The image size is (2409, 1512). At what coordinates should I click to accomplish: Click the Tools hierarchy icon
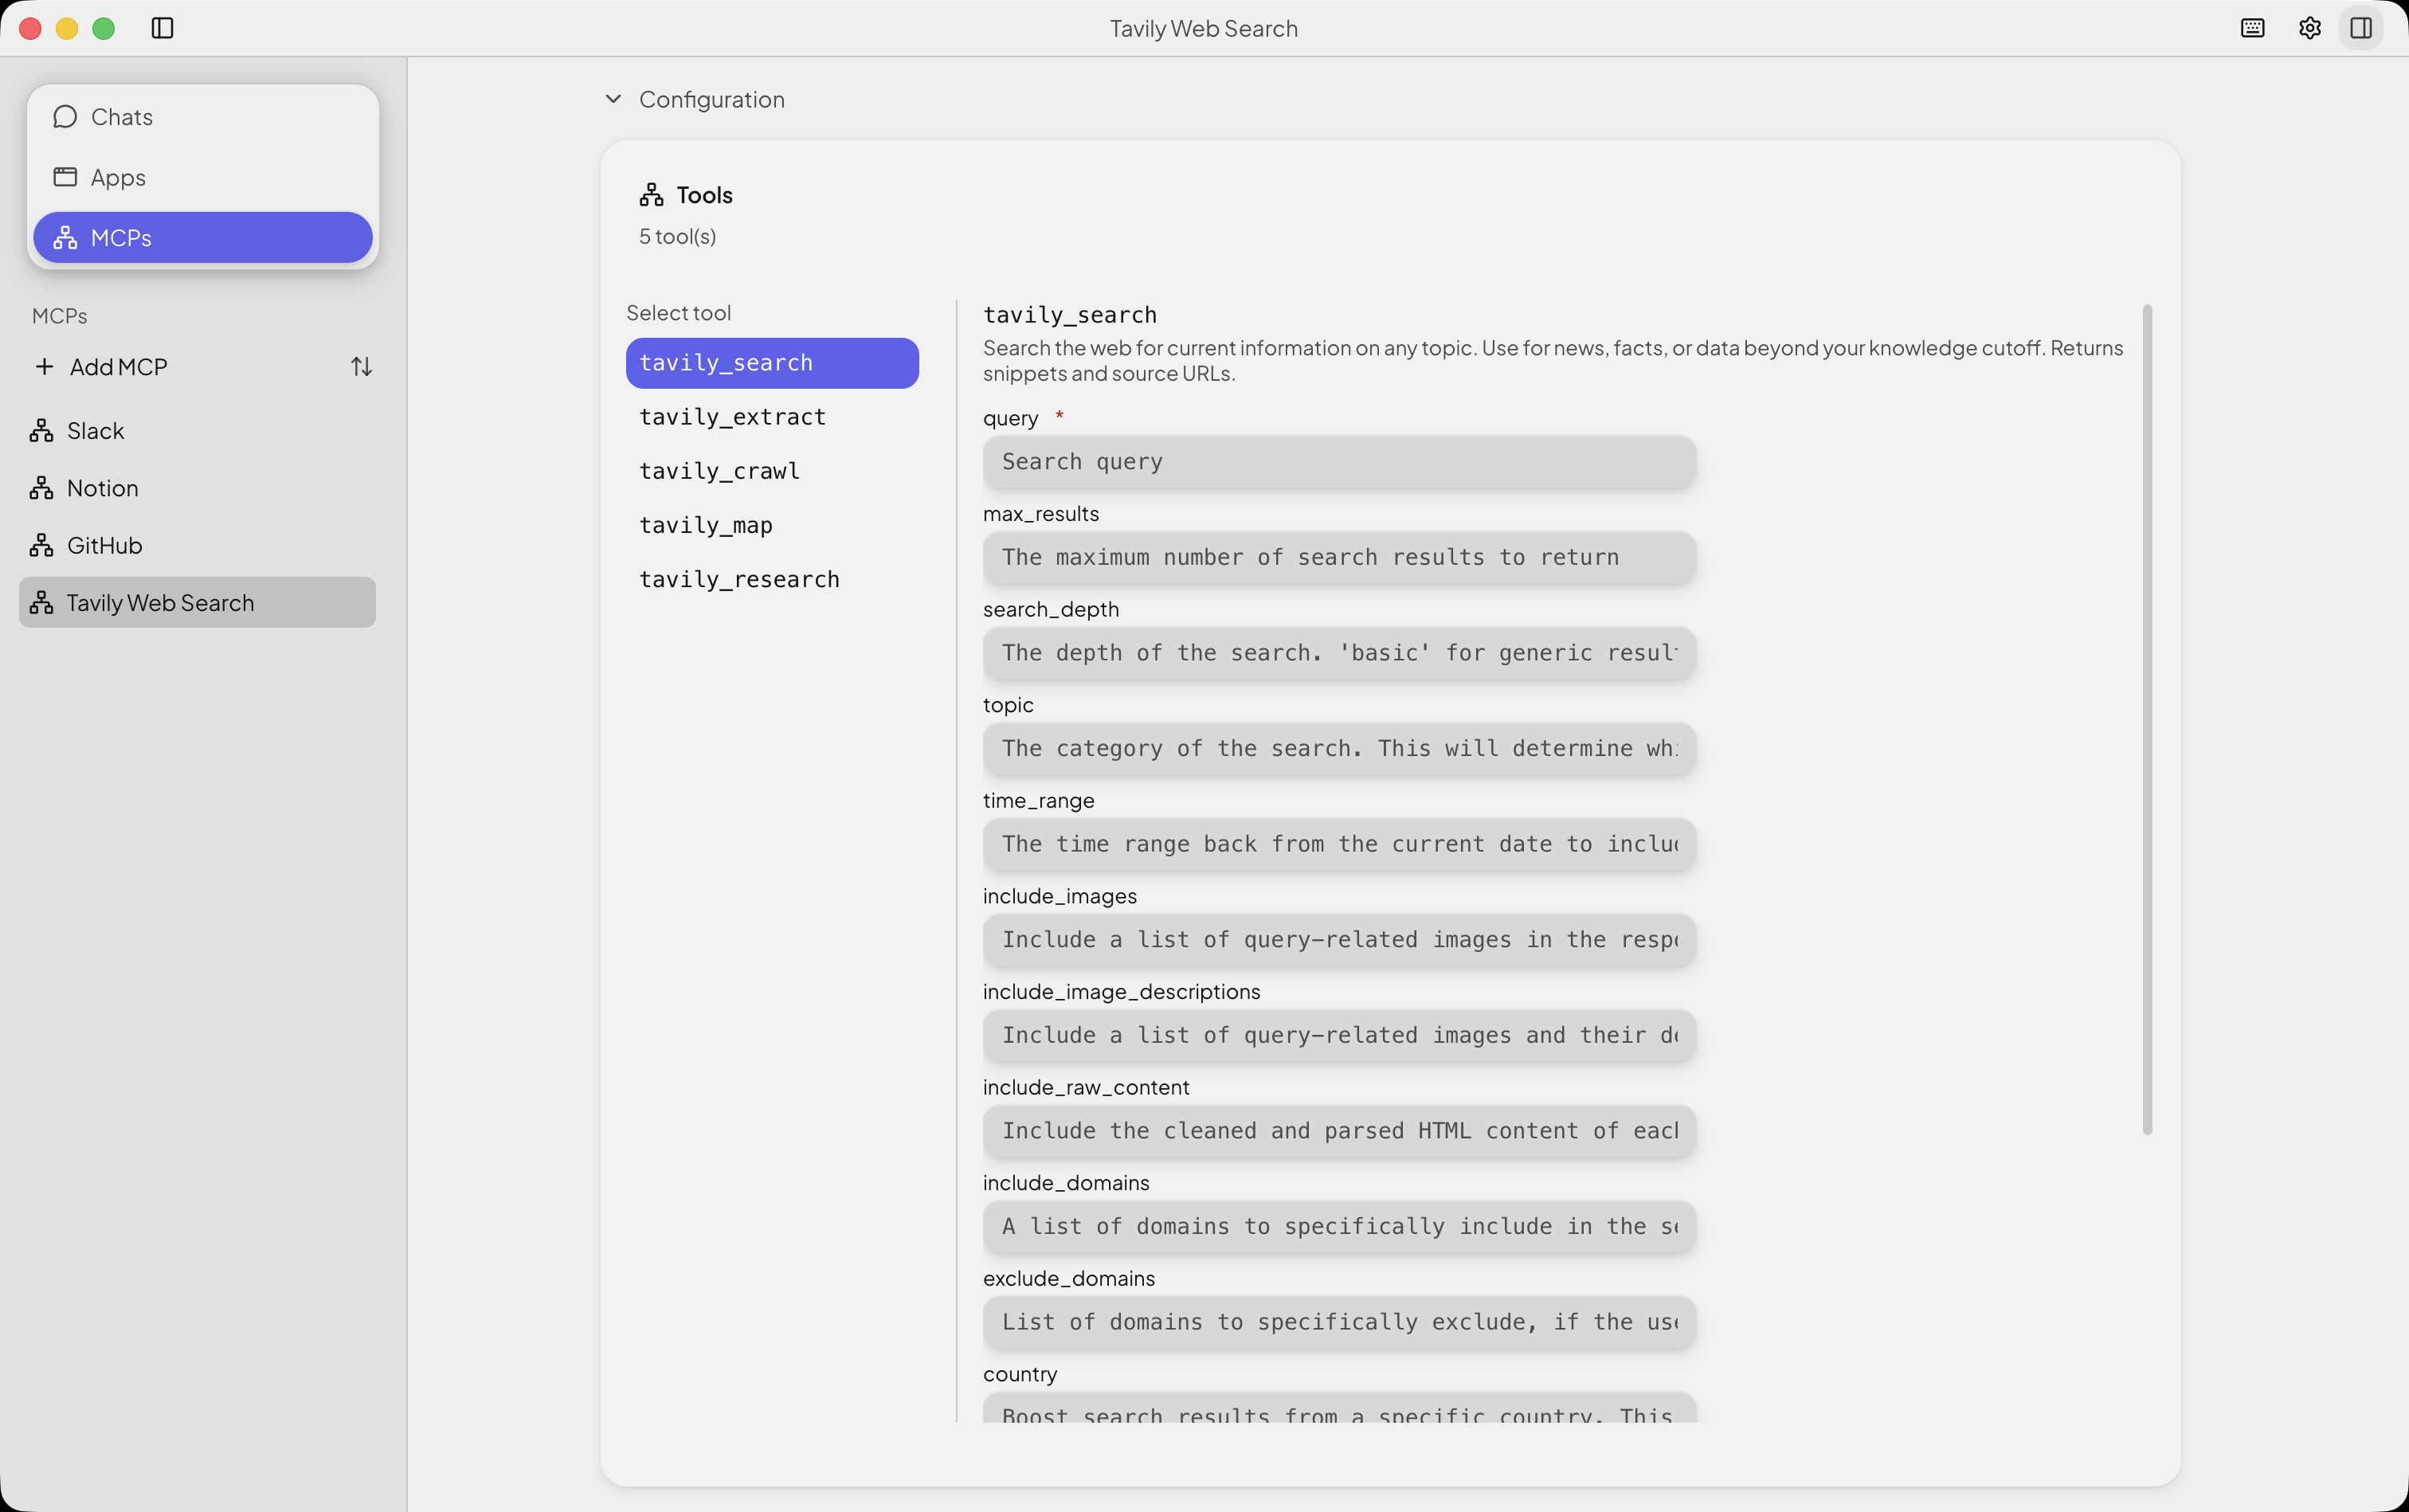(x=650, y=194)
